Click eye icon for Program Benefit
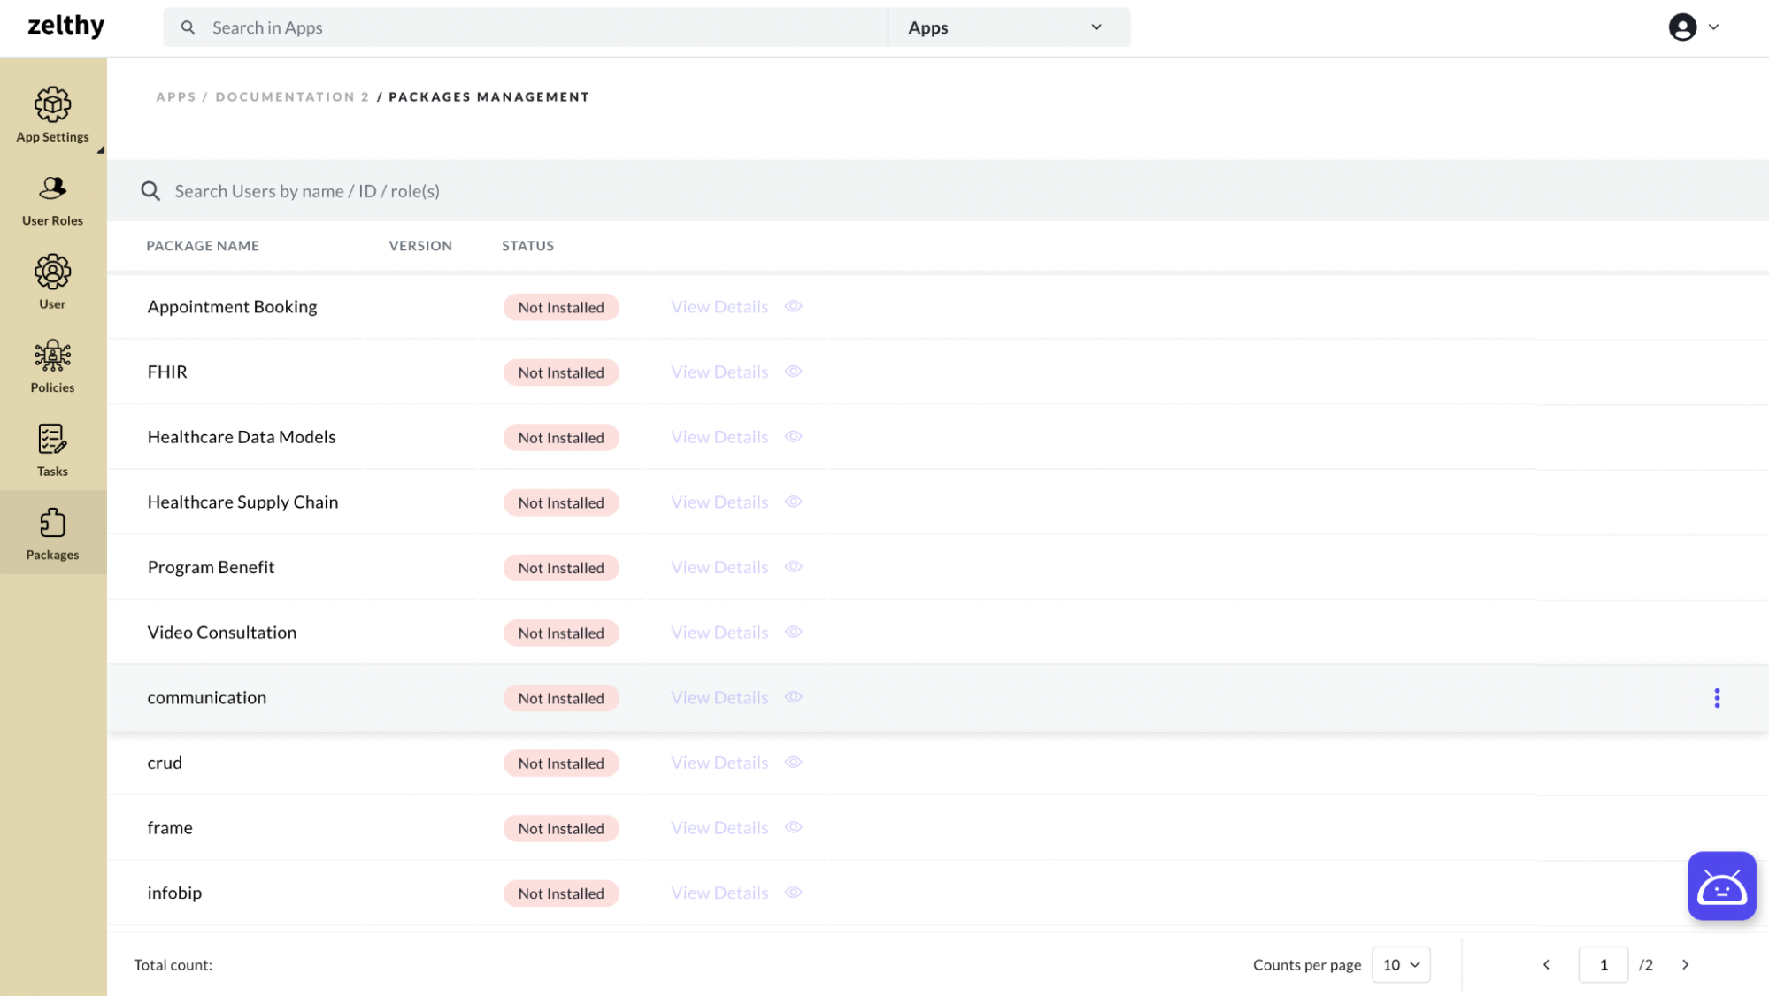This screenshot has width=1769, height=997. [x=794, y=567]
